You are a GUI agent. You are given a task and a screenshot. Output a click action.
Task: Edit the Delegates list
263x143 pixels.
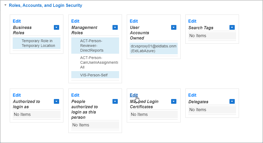192,95
